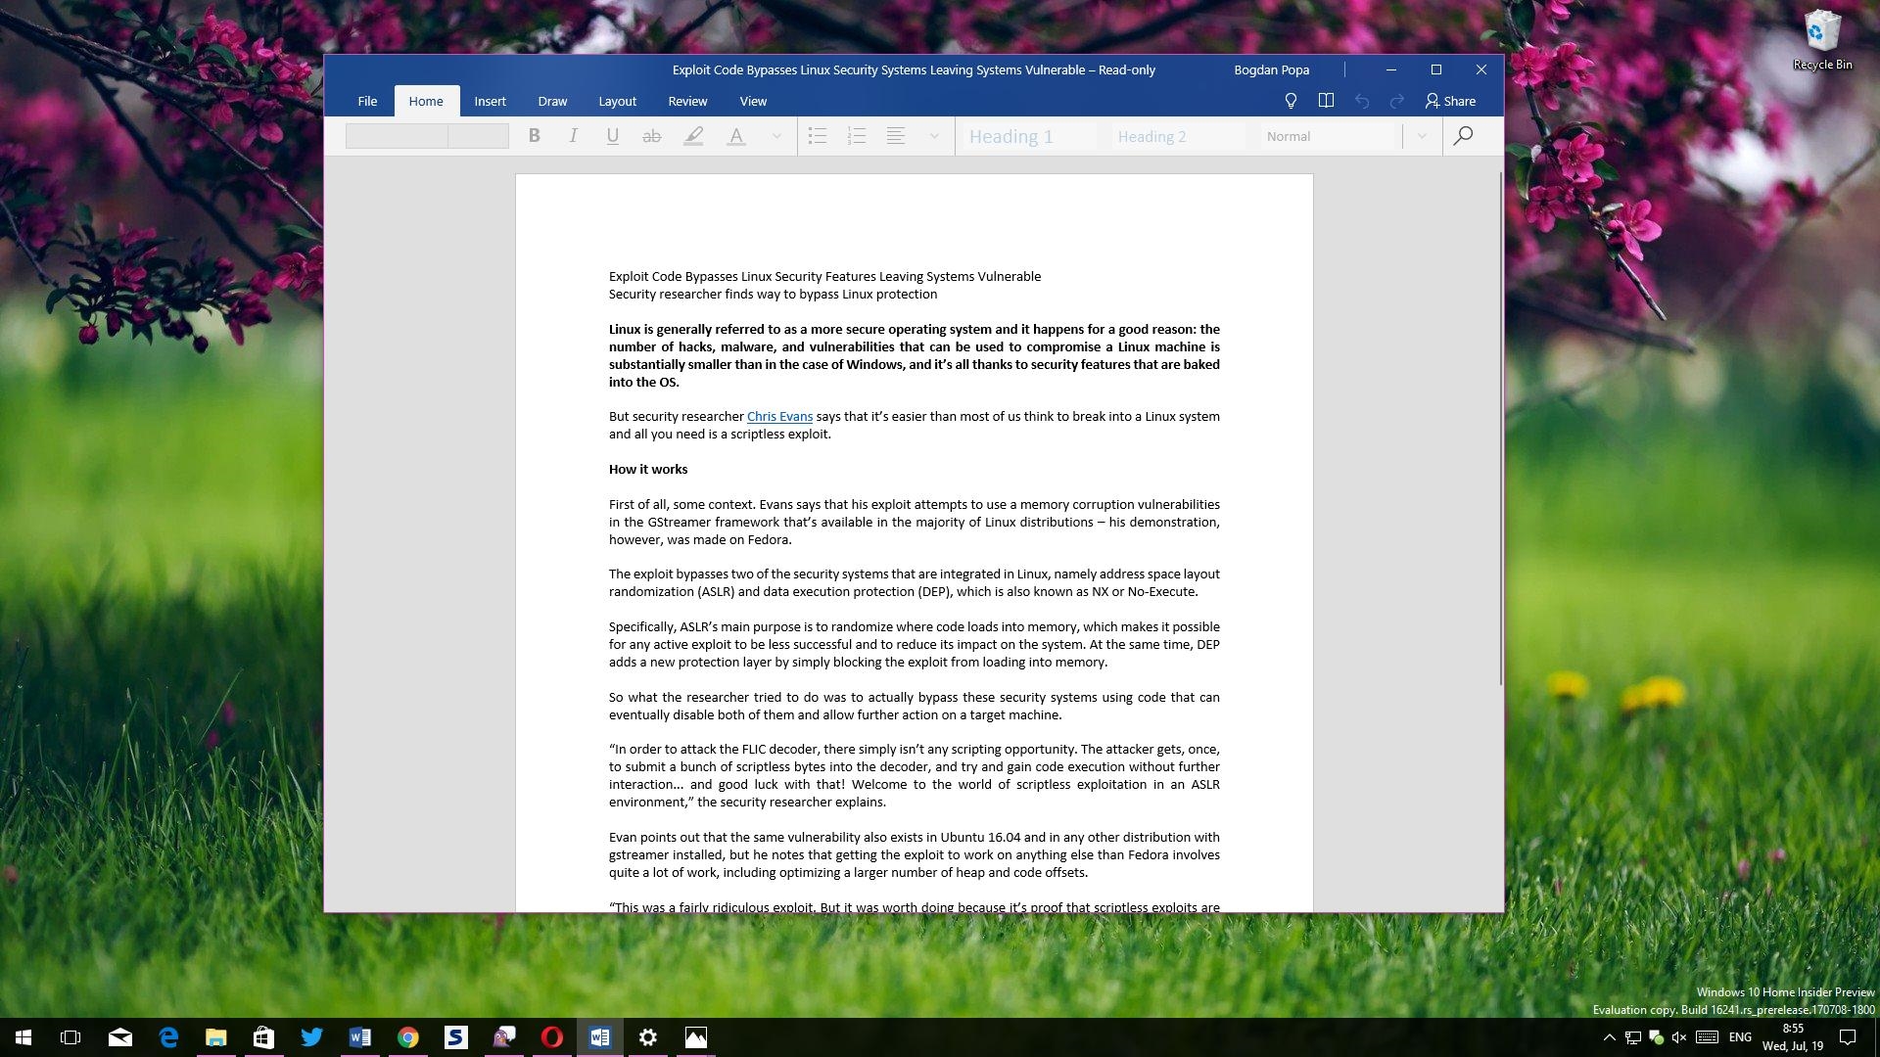The height and width of the screenshot is (1057, 1880).
Task: Open the Chris Evans hyperlink
Action: [x=779, y=416]
